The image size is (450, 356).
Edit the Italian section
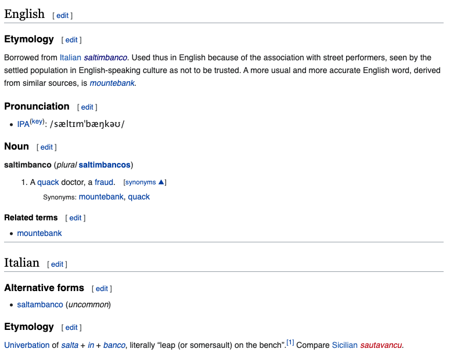[x=57, y=264]
